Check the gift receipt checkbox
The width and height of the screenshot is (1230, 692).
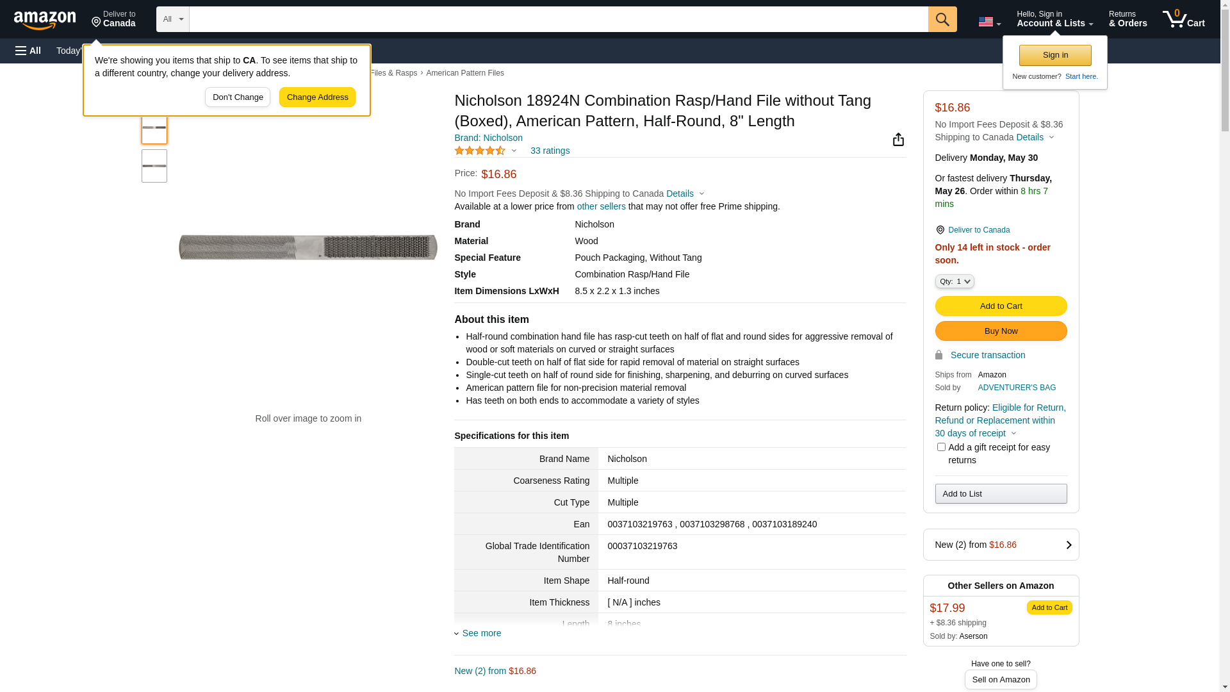point(940,447)
